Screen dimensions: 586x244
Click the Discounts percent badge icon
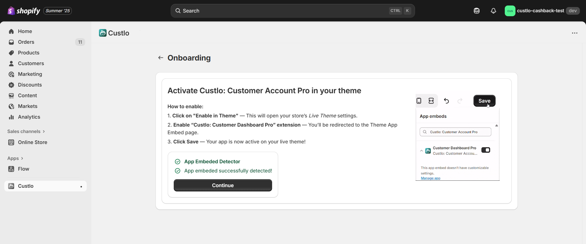pos(11,85)
